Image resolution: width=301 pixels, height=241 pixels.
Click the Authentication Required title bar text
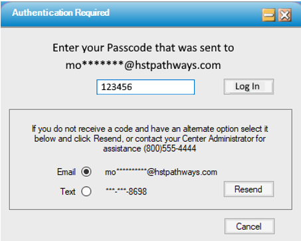pyautogui.click(x=60, y=13)
